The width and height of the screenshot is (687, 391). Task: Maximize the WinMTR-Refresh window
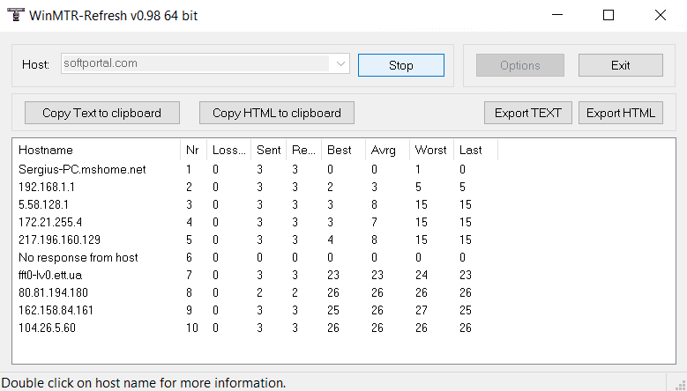coord(609,16)
